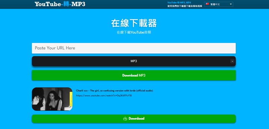Click the chevron on the MP3 format bar
Image resolution: width=269 pixels, height=129 pixels.
(232, 61)
